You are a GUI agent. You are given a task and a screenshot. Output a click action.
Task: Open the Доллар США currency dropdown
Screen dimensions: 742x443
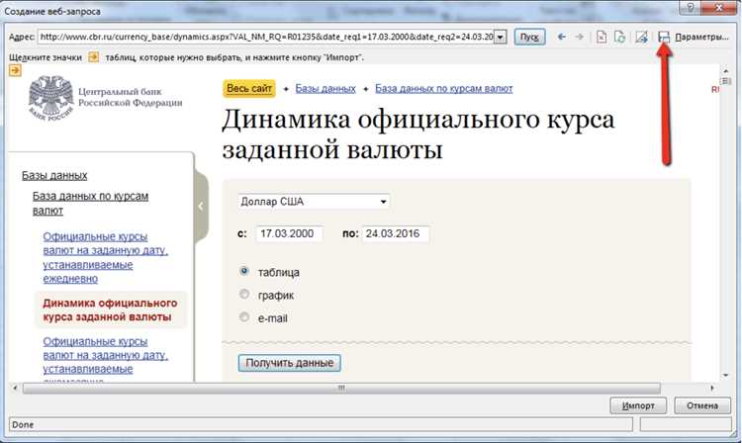(314, 202)
